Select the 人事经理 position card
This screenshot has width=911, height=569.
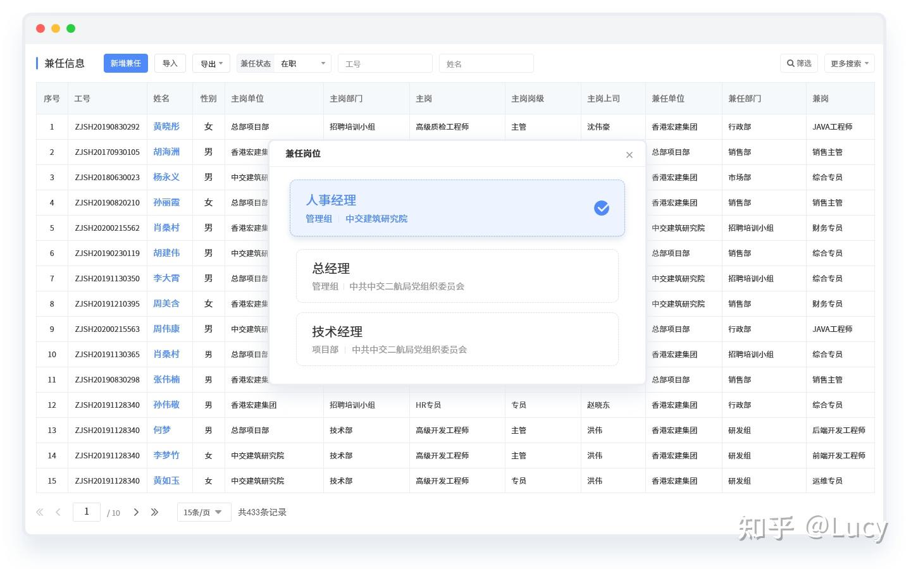pyautogui.click(x=457, y=208)
